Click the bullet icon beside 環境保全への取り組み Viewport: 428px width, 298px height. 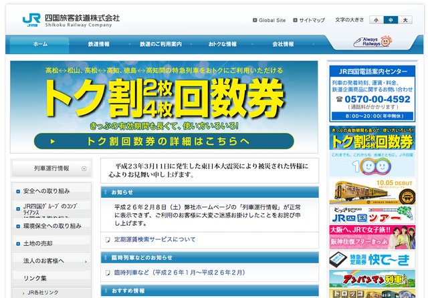coord(18,227)
